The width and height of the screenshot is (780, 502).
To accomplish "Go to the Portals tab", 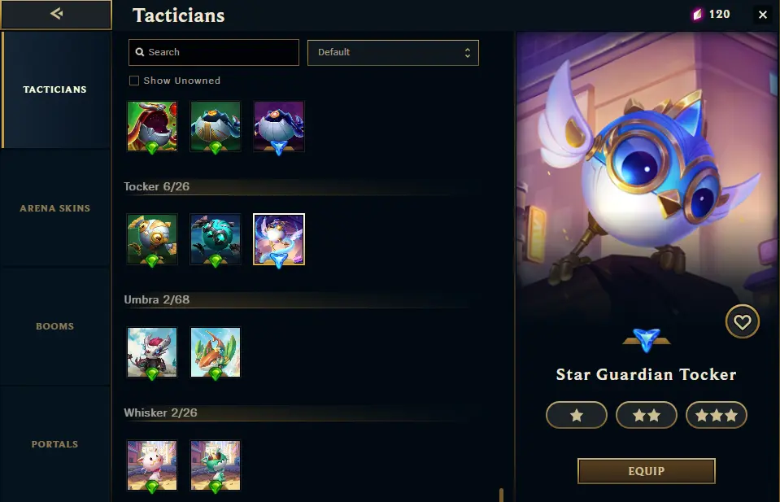I will 55,444.
